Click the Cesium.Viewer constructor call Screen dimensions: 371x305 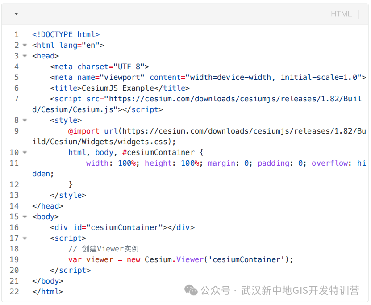tap(219, 259)
